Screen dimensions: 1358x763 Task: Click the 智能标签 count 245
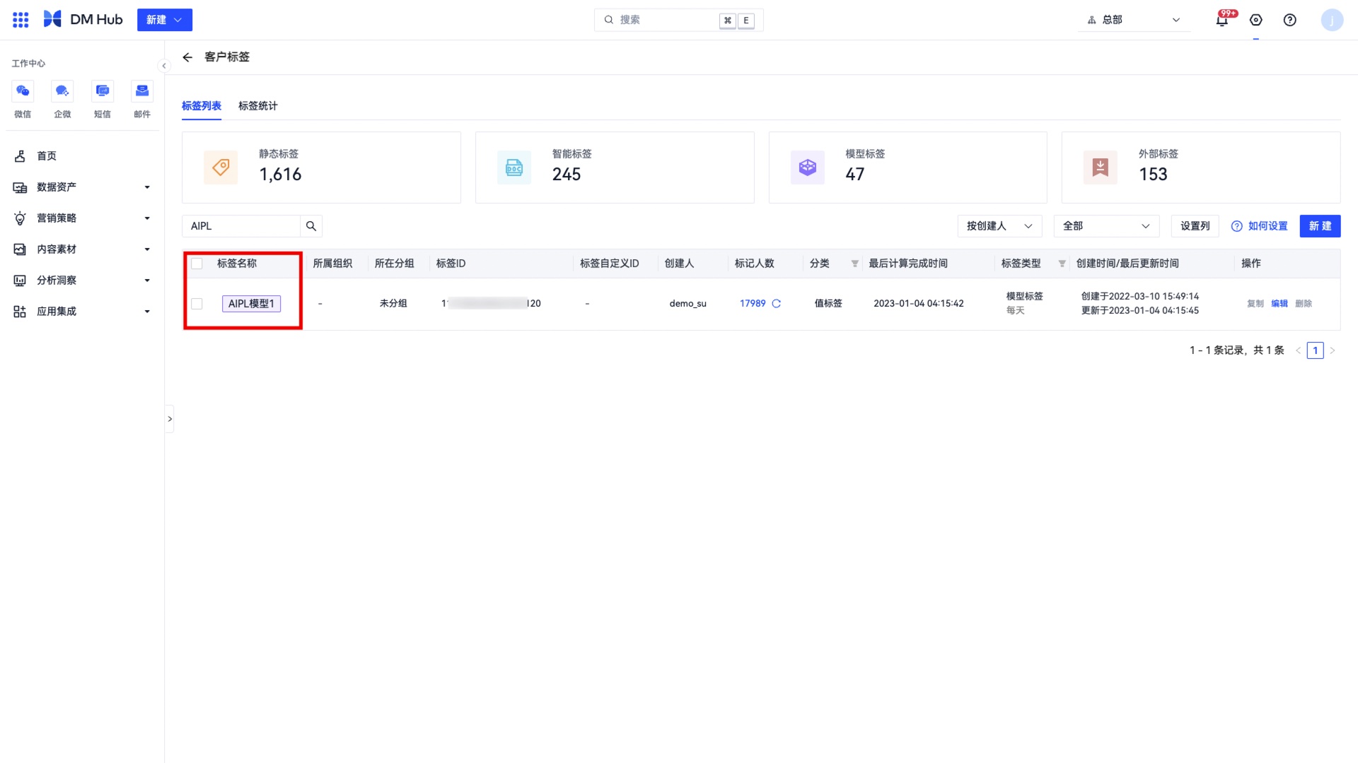pyautogui.click(x=567, y=175)
